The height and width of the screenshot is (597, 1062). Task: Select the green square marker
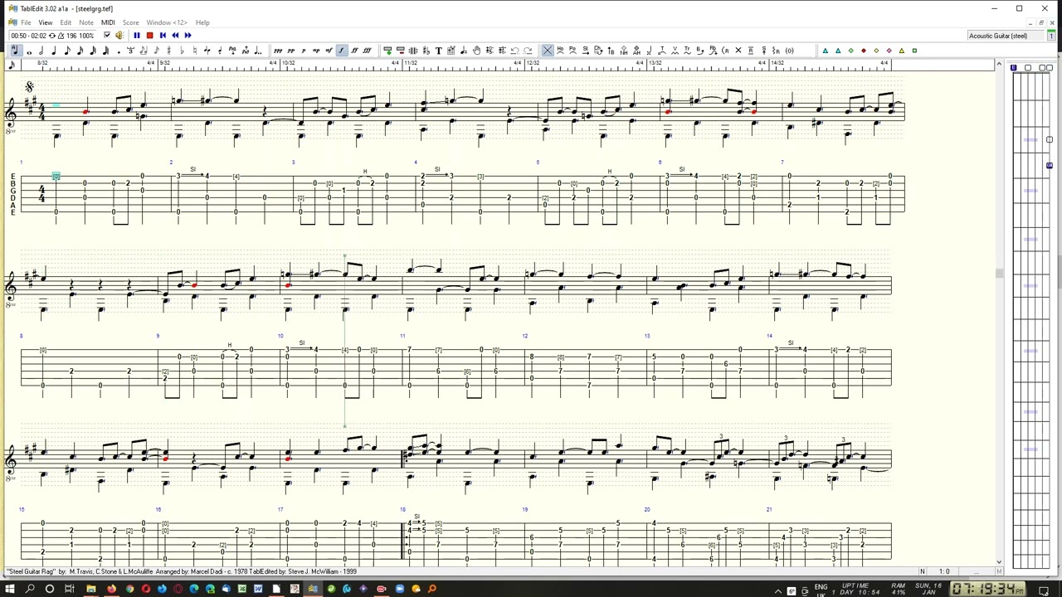point(914,51)
